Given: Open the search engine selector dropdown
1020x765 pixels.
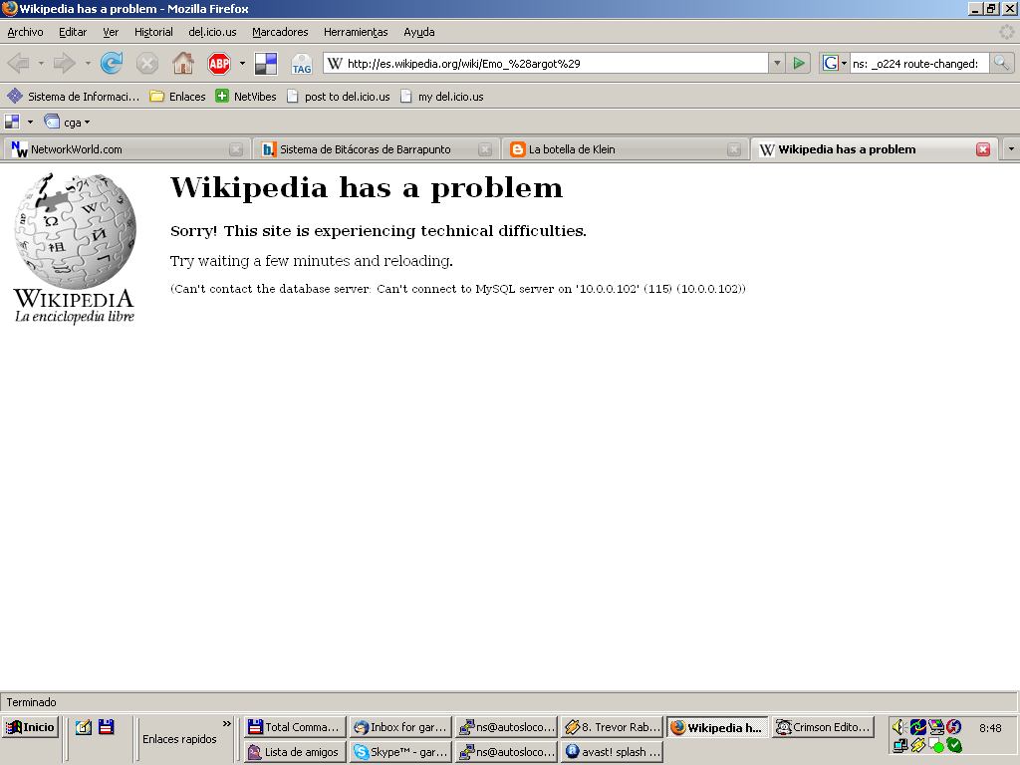Looking at the screenshot, I should pos(834,63).
